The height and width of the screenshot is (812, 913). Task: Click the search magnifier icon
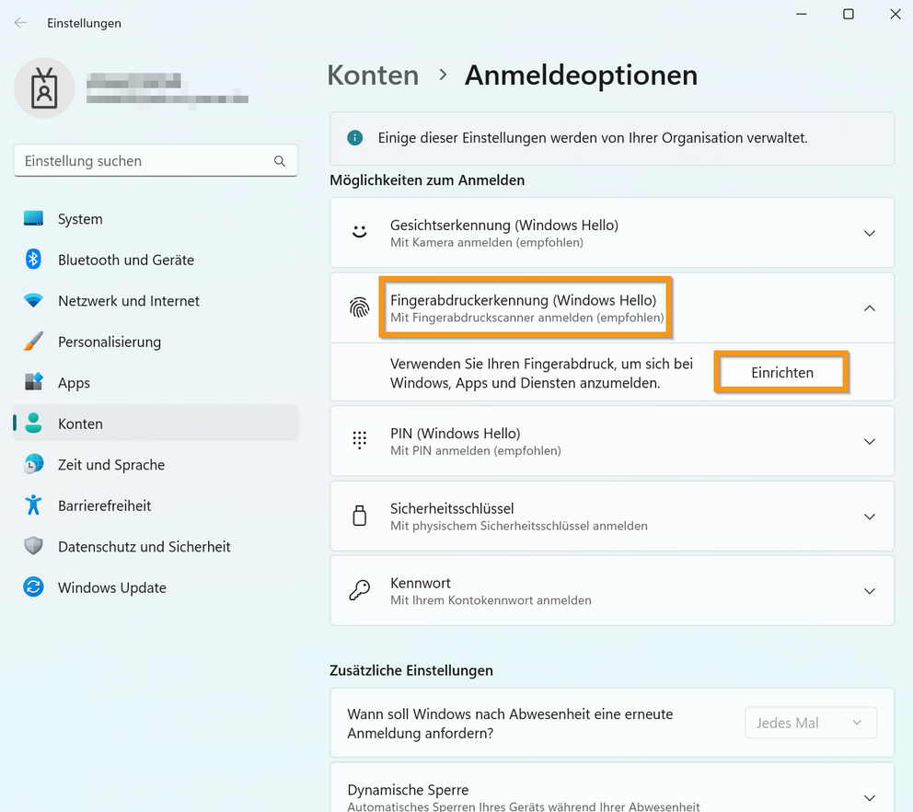coord(280,161)
